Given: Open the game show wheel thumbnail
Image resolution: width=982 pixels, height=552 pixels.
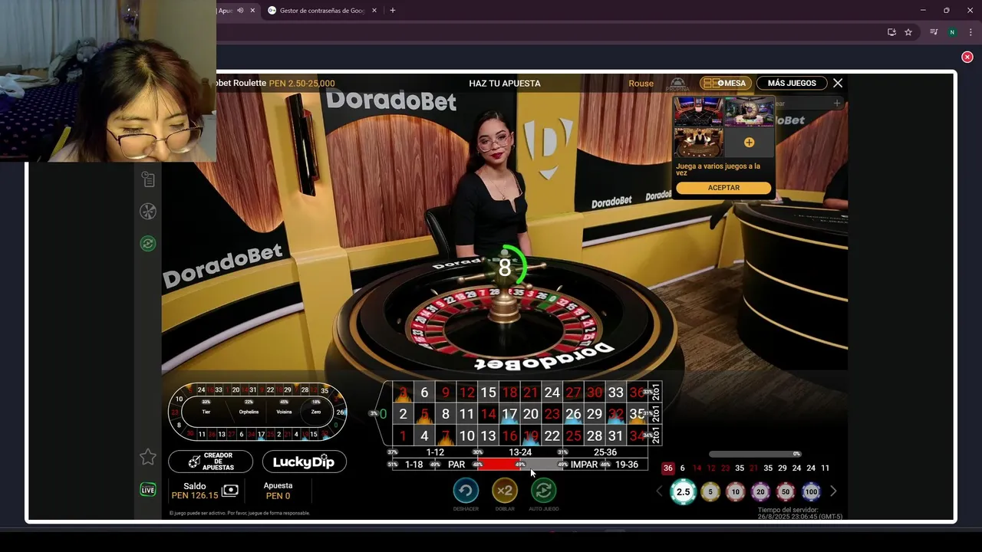Looking at the screenshot, I should pyautogui.click(x=749, y=111).
